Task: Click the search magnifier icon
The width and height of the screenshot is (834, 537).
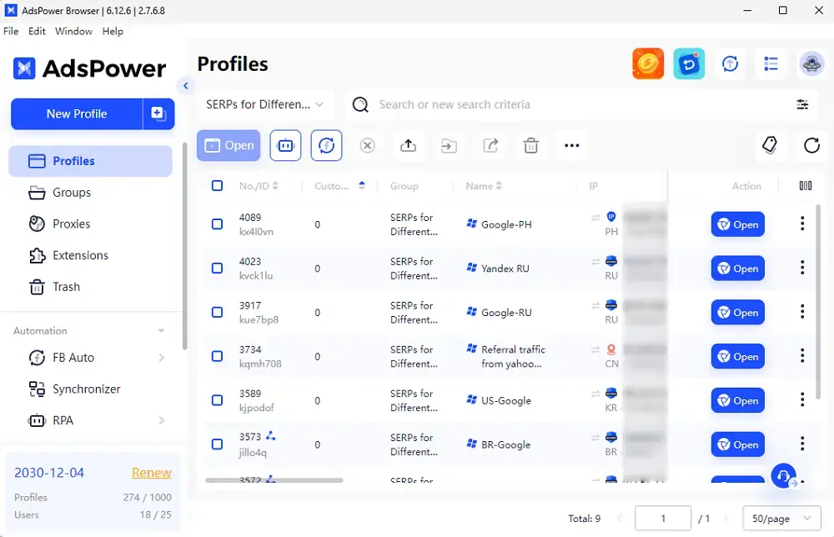Action: [x=360, y=104]
